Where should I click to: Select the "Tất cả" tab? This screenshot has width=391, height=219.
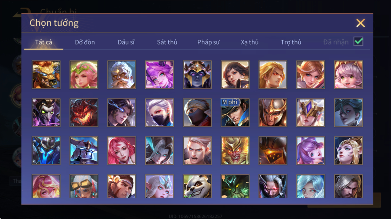[x=44, y=42]
